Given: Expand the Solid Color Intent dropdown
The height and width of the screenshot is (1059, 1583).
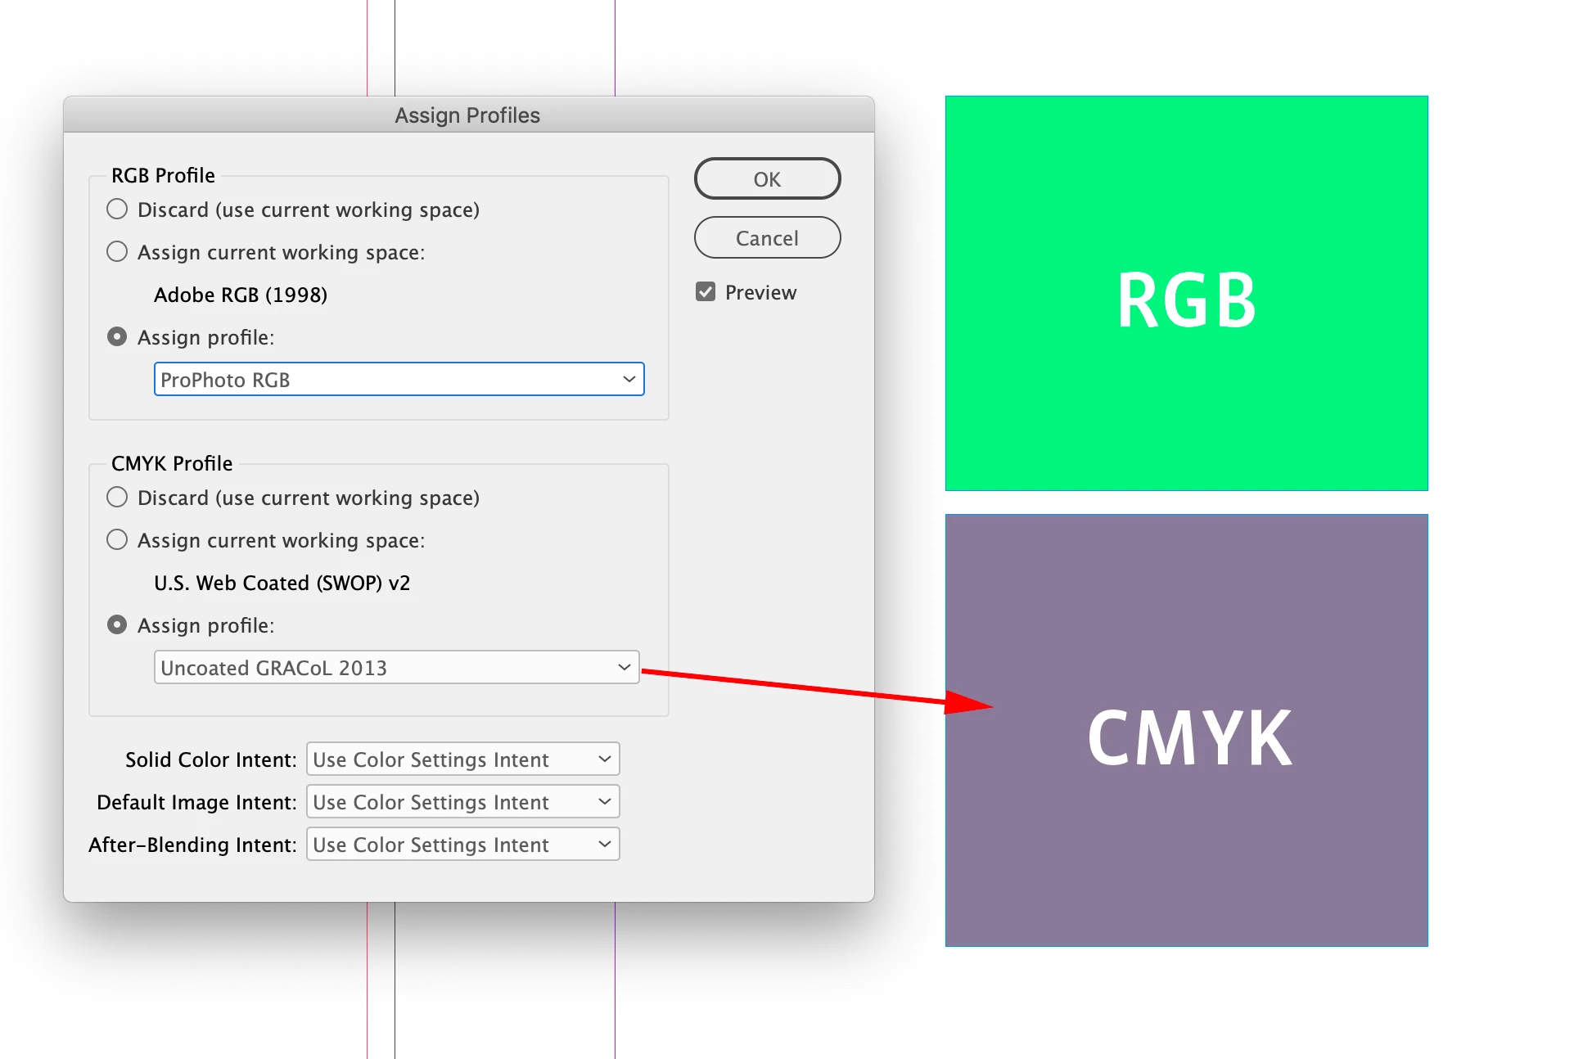Looking at the screenshot, I should 462,759.
